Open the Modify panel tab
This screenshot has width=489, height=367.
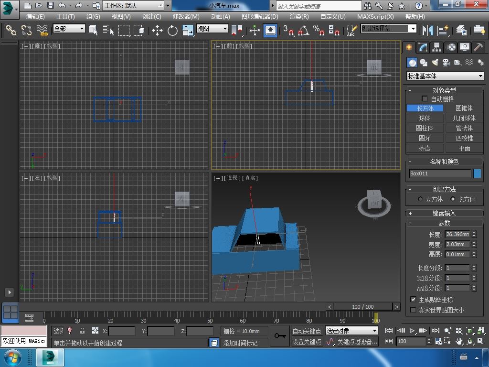click(423, 47)
